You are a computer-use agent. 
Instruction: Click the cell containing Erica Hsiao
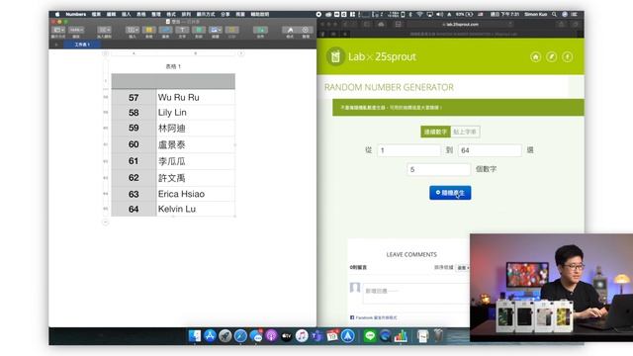196,194
